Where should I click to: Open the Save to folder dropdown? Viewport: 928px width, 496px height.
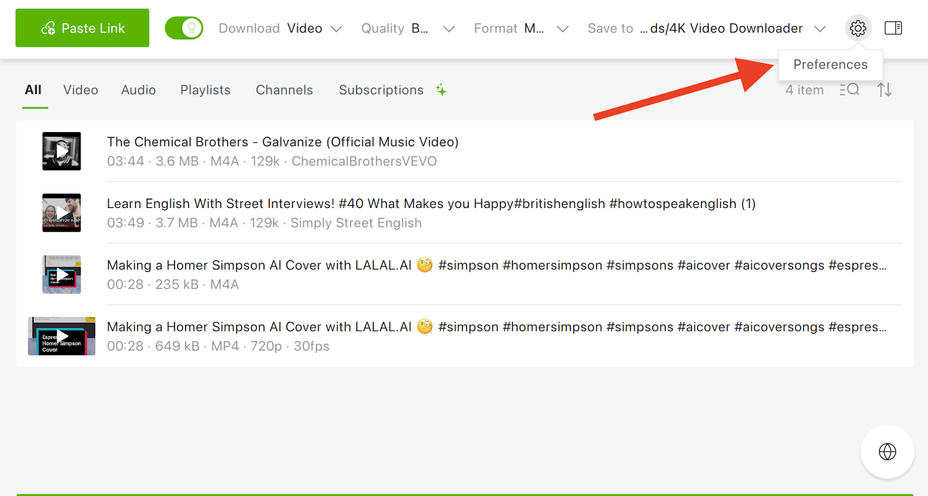coord(706,28)
